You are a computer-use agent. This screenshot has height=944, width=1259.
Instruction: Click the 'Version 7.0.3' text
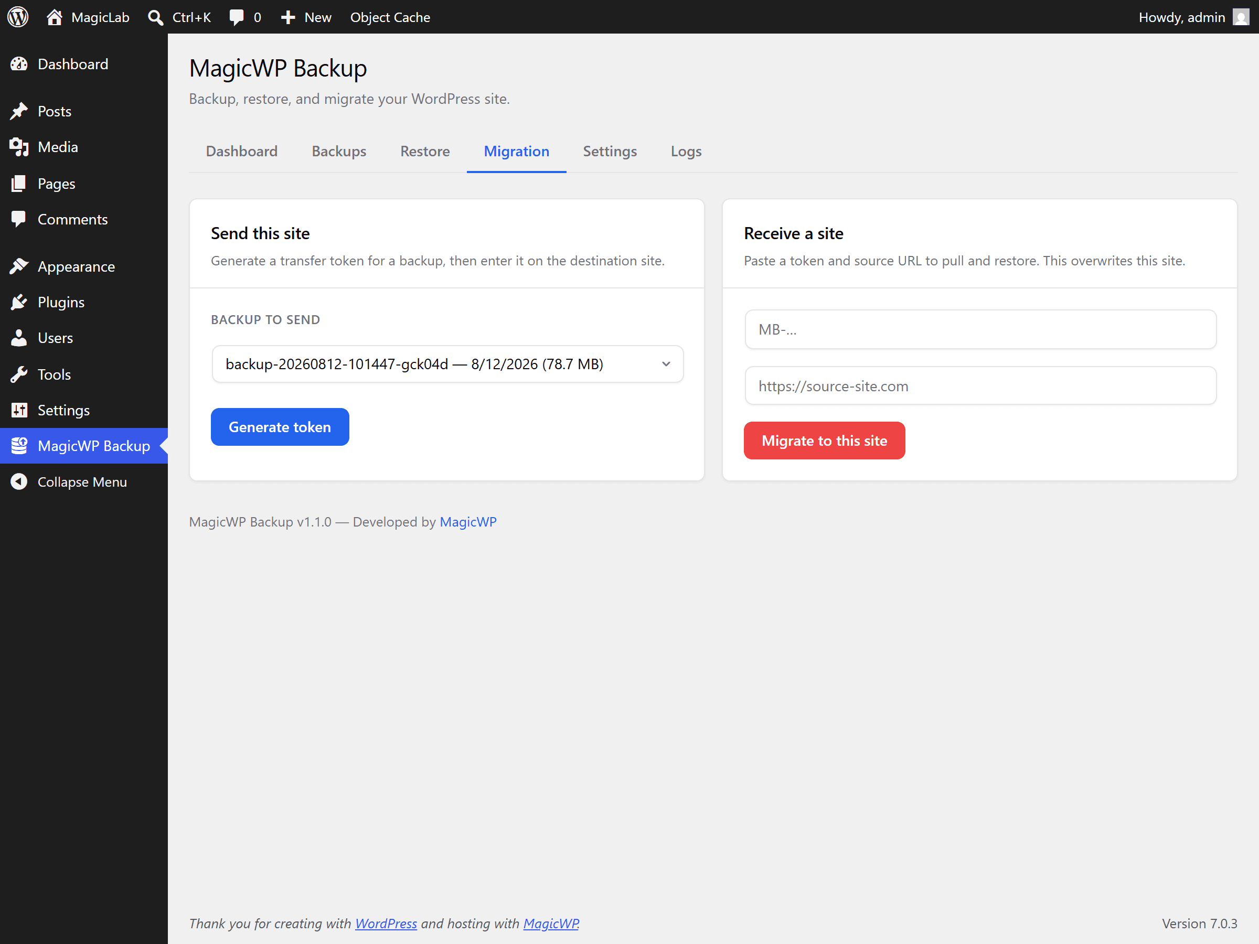coord(1199,923)
